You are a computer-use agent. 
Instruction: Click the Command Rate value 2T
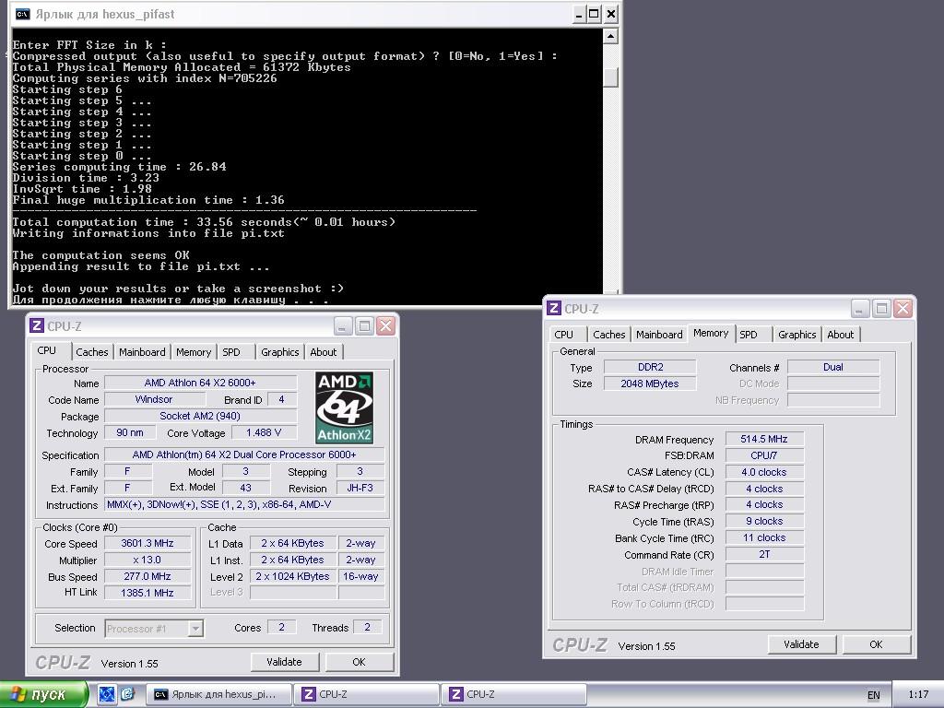[x=764, y=554]
